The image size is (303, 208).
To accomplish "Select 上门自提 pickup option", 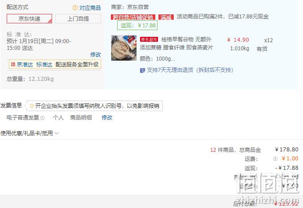I will click(x=78, y=18).
